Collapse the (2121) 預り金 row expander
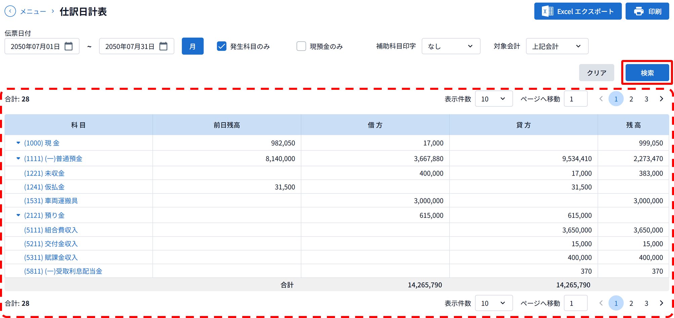 (x=18, y=215)
